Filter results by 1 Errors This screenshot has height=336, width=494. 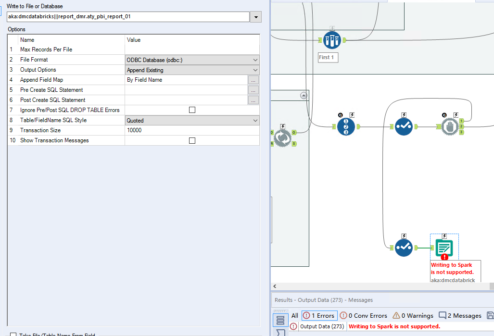319,316
